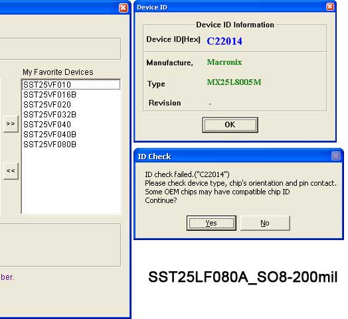
Task: Close the left device selection window
Action: tap(124, 8)
